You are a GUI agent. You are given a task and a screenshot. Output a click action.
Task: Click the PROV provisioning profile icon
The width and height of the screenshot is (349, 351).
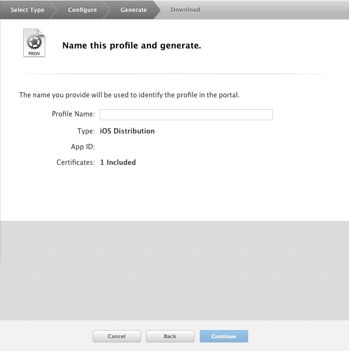pyautogui.click(x=34, y=43)
